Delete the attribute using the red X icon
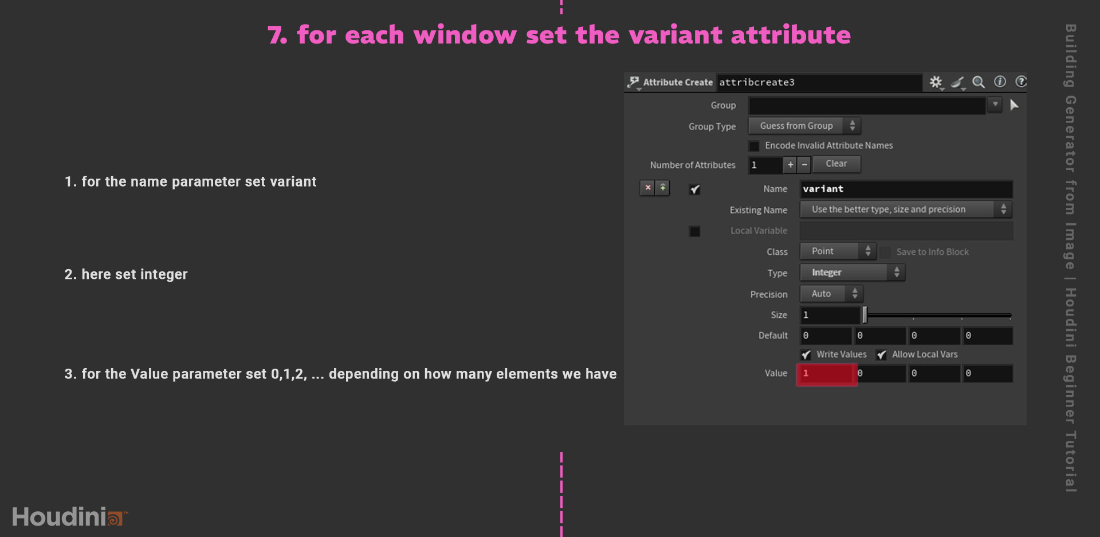 (647, 188)
